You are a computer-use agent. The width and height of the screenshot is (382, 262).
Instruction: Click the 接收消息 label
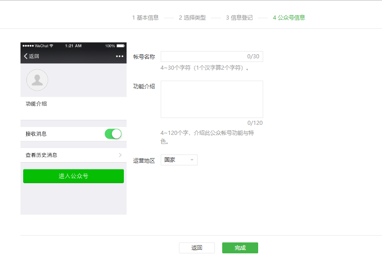tap(36, 134)
